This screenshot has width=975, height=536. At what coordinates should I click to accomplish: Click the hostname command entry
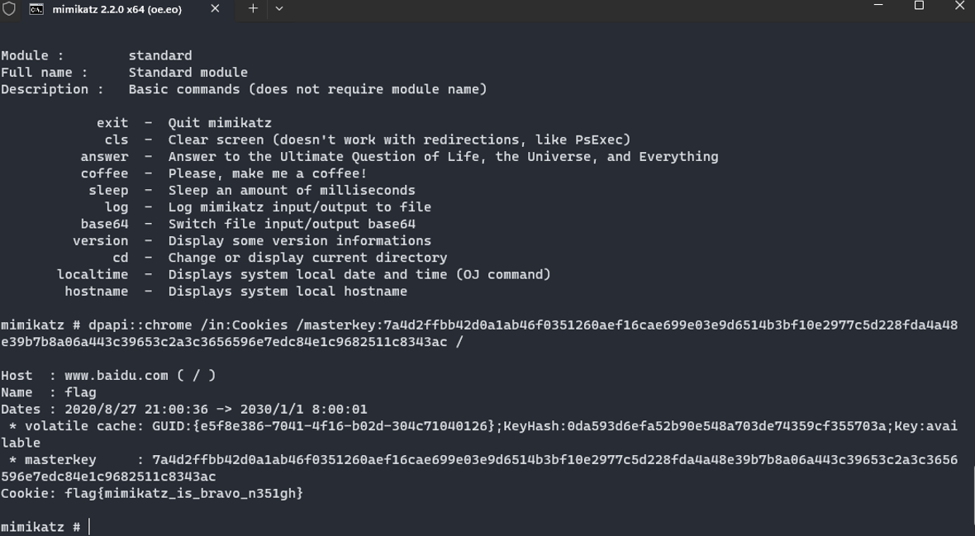97,292
